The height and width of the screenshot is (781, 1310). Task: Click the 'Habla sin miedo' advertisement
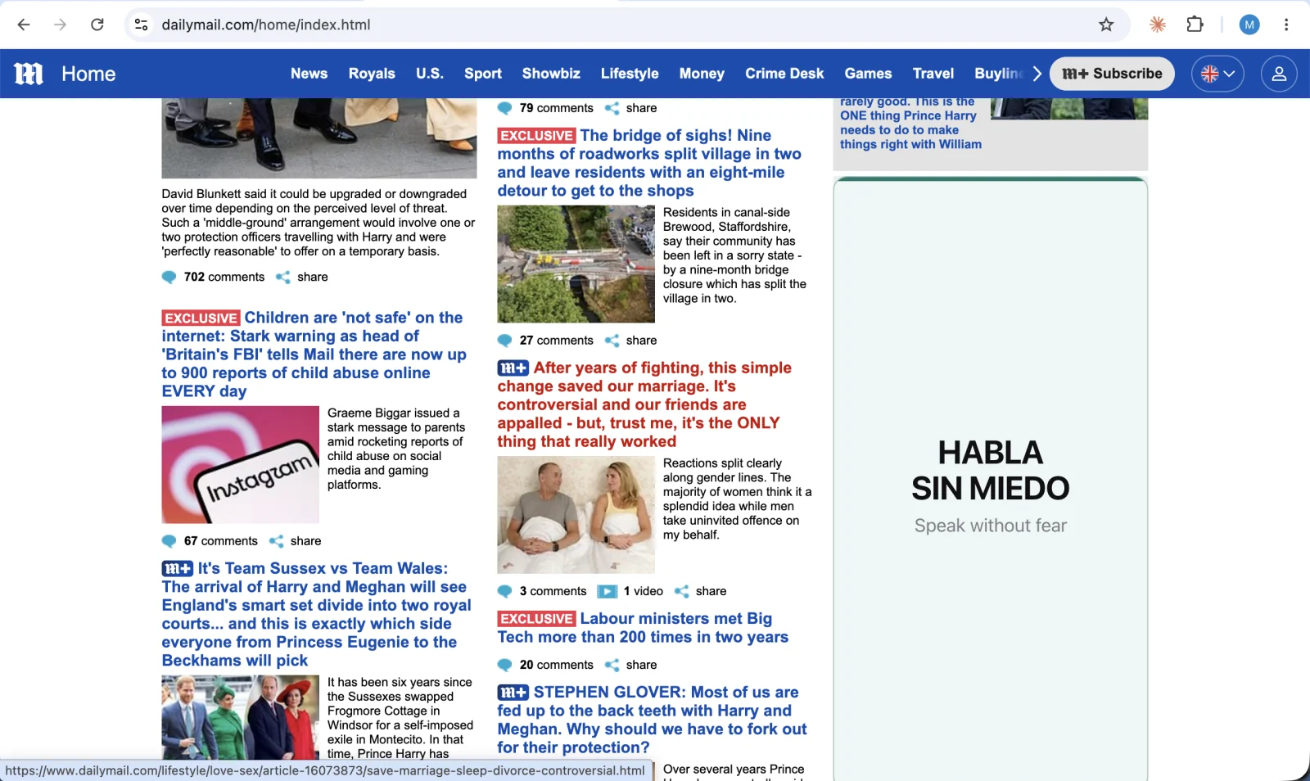tap(991, 479)
